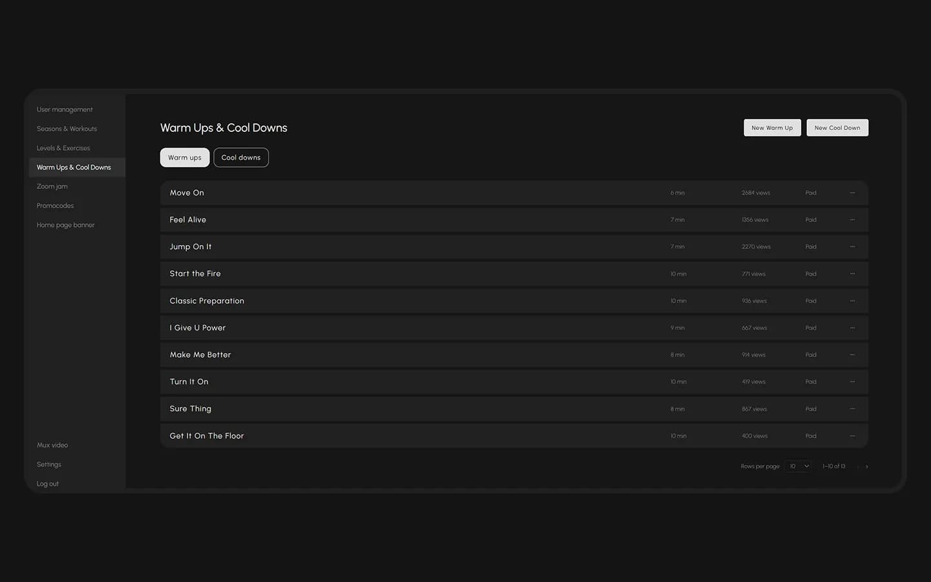This screenshot has width=931, height=582.
Task: Go to Promocodes section
Action: (55, 206)
